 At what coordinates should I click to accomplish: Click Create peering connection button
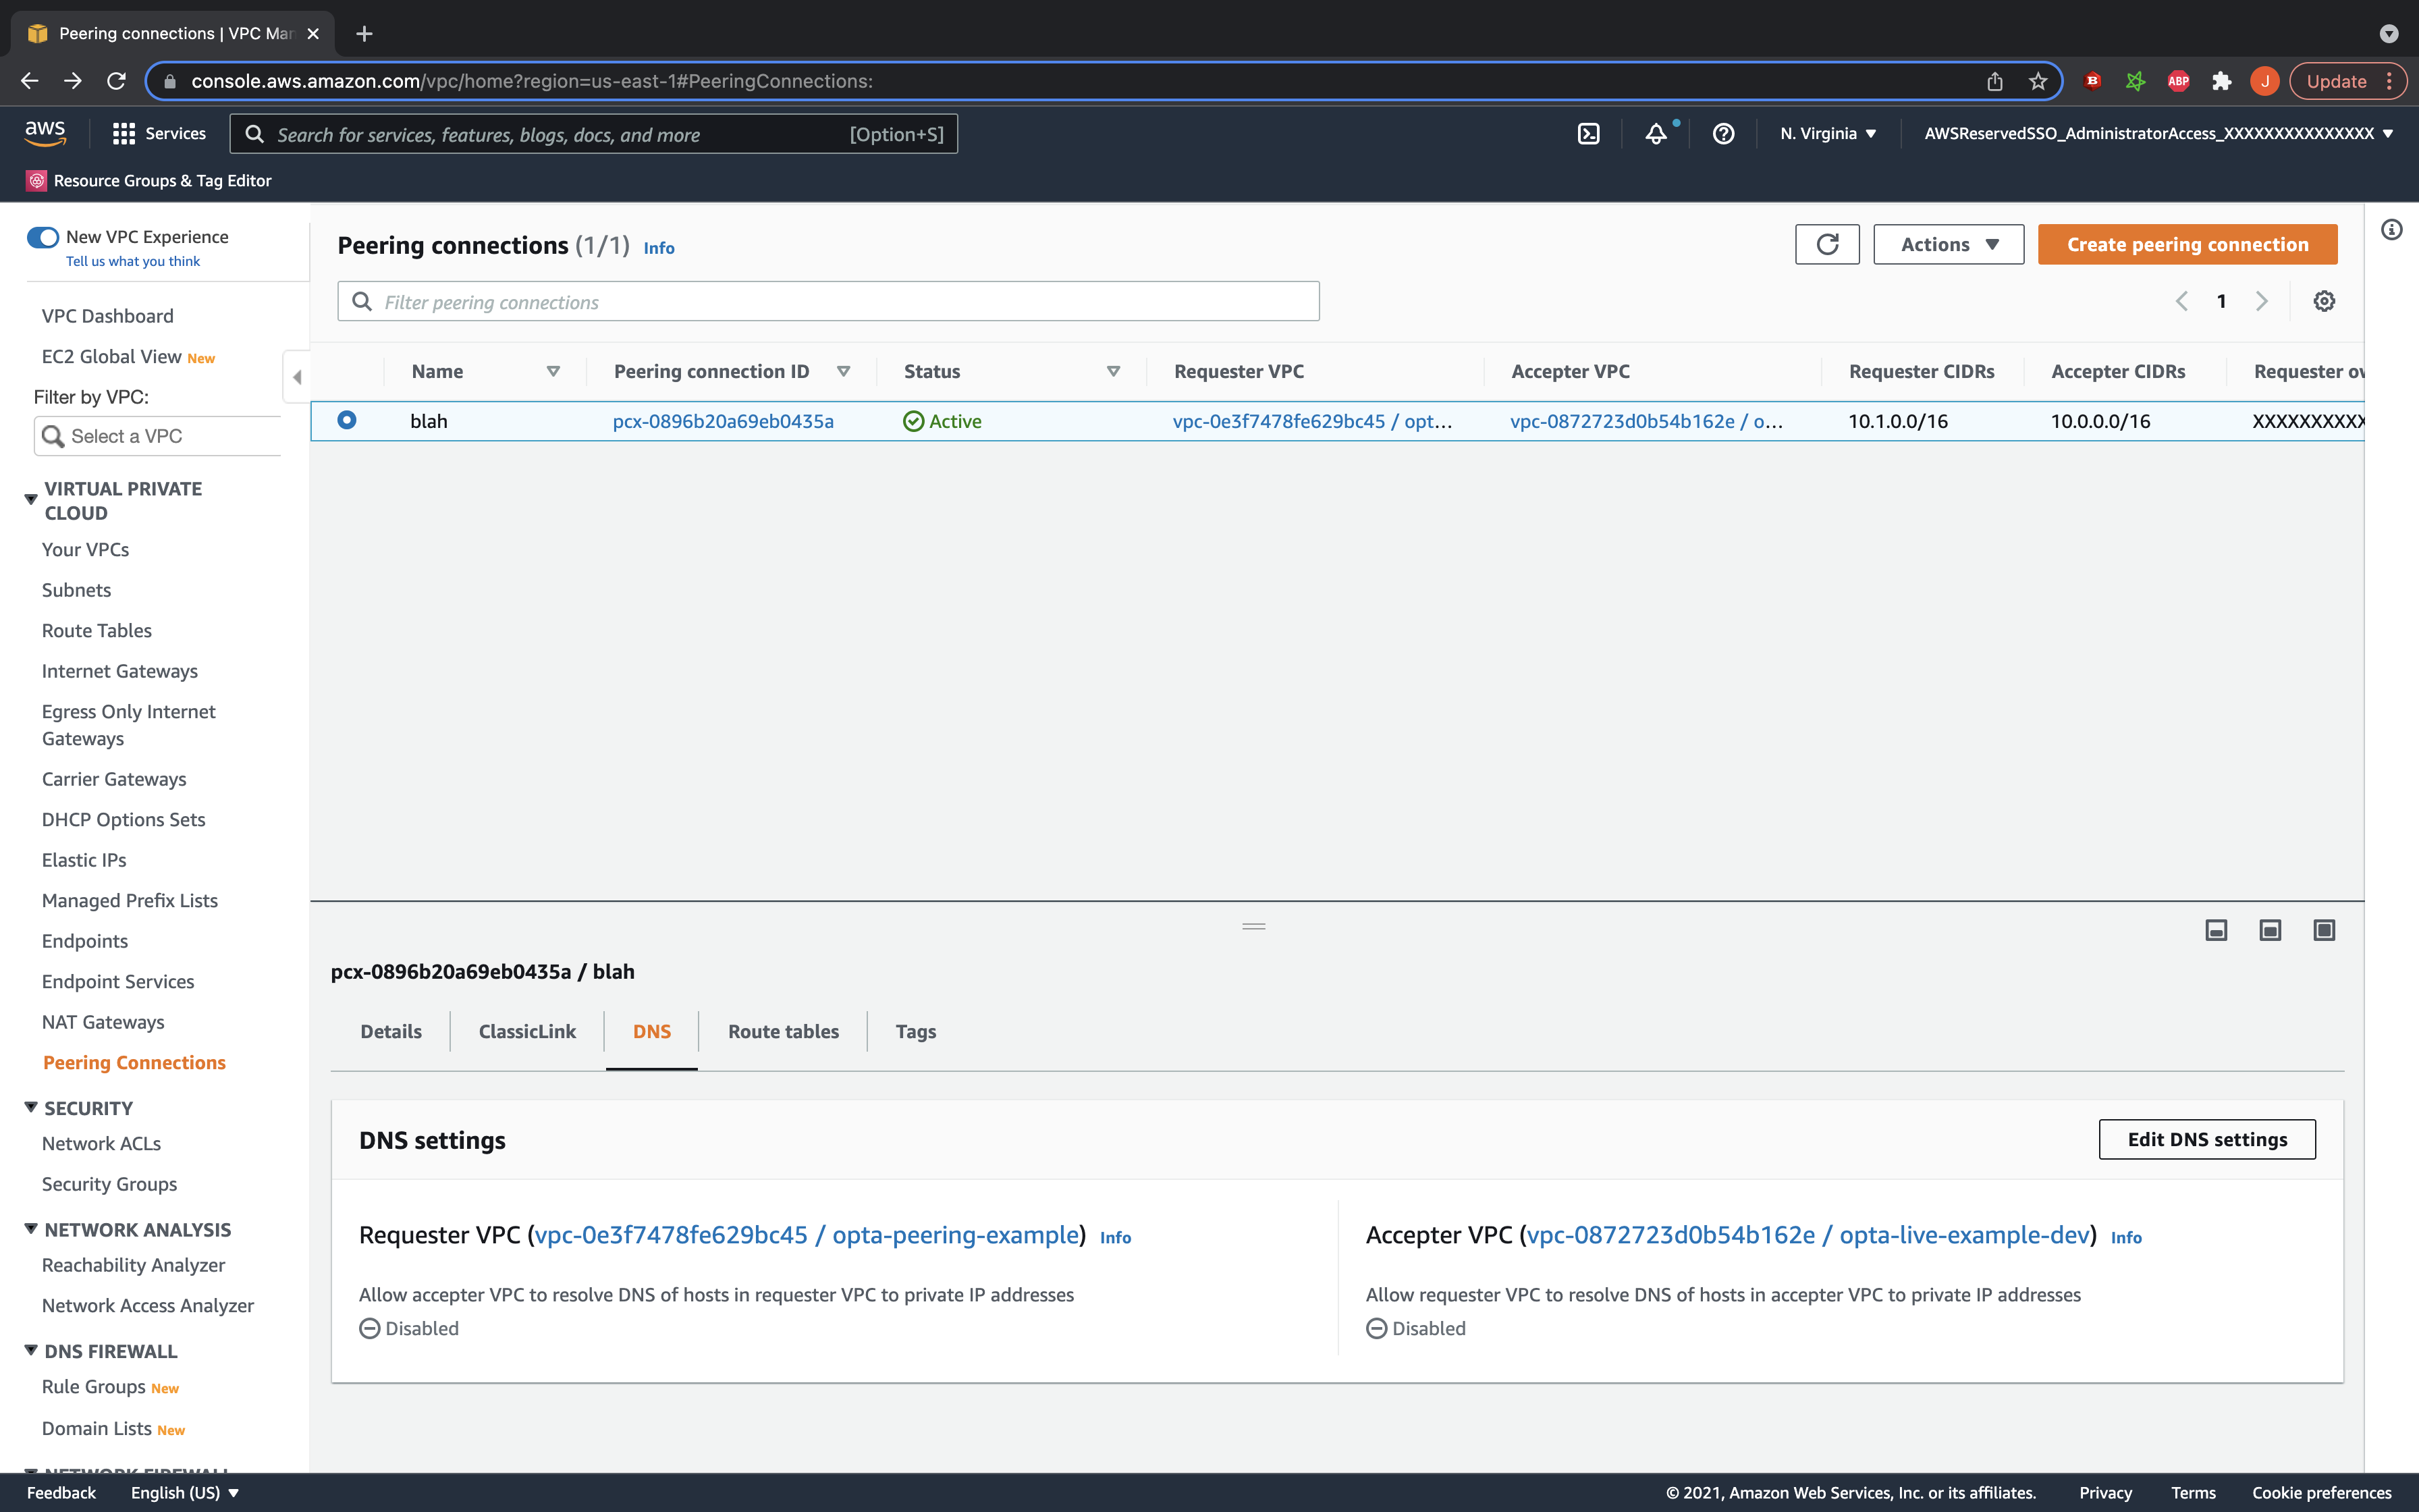2187,245
